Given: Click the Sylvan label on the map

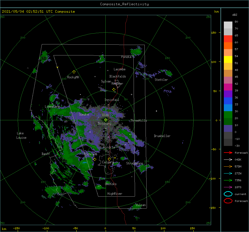Looking at the screenshot, I should (106, 81).
